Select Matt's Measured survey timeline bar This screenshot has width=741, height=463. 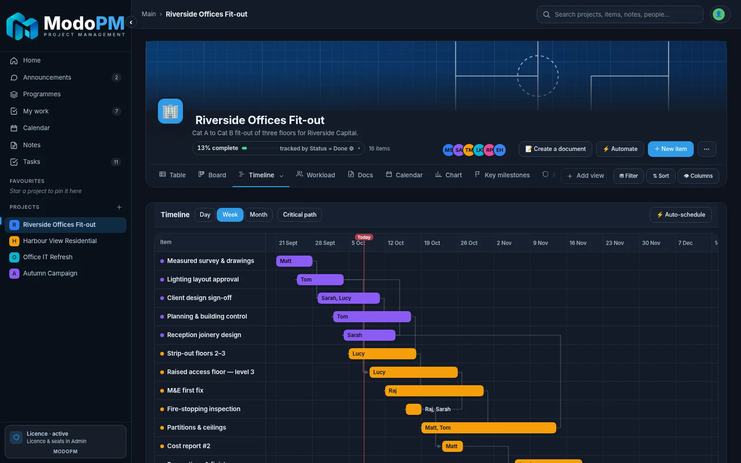coord(295,261)
